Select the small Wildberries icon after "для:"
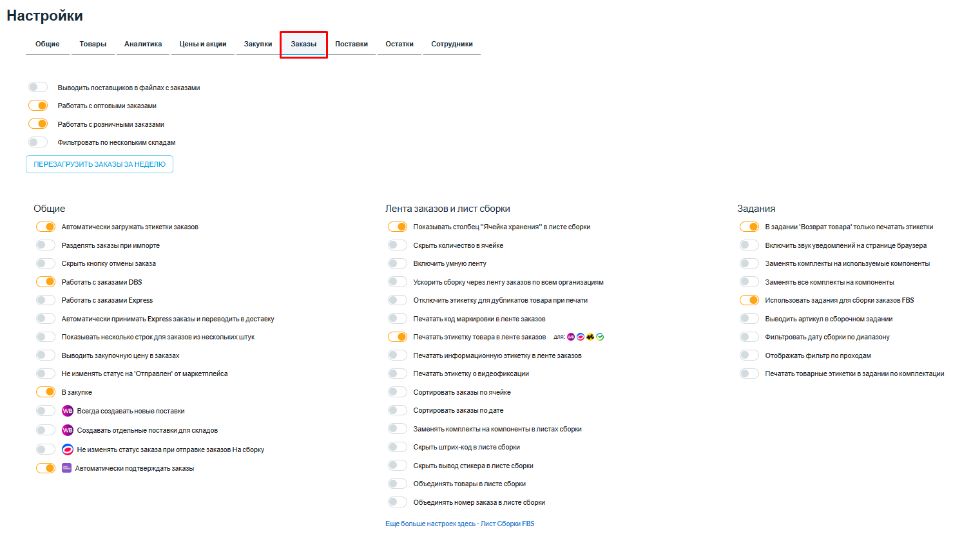Viewport: 962px width, 548px height. [571, 337]
